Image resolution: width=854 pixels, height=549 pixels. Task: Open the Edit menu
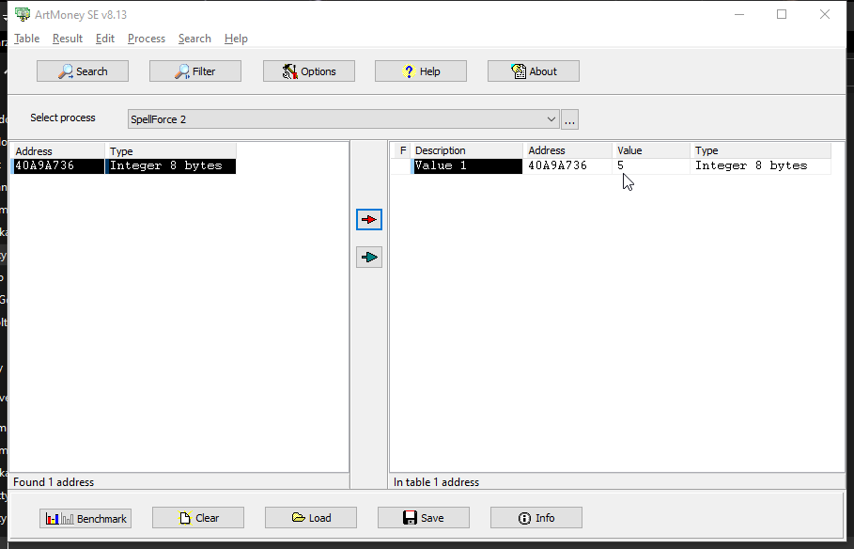105,39
